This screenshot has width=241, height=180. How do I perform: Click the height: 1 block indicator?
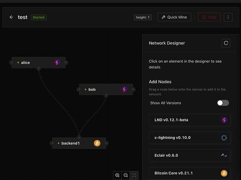pyautogui.click(x=143, y=17)
